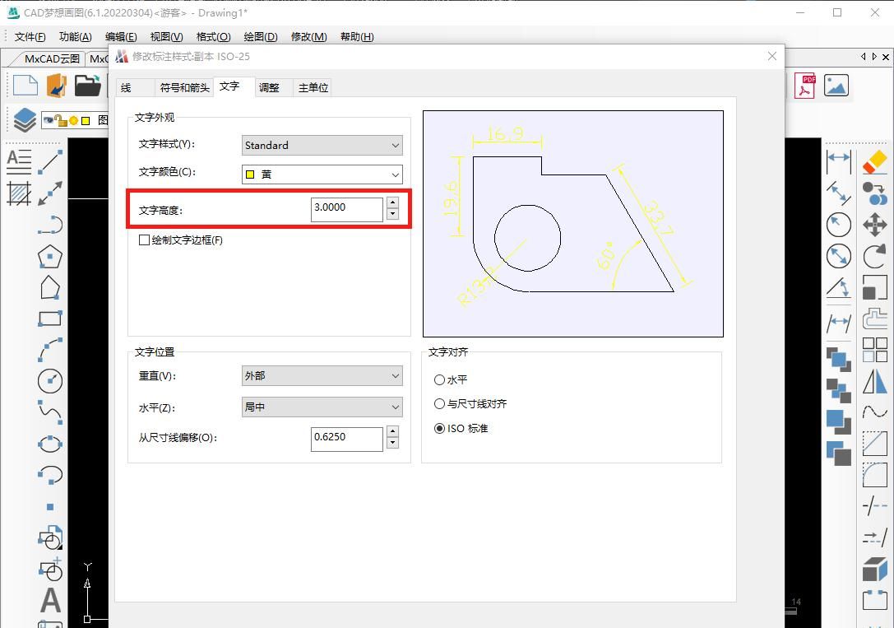Enable the 绘制文字边框 checkbox
The height and width of the screenshot is (628, 894).
(x=143, y=240)
